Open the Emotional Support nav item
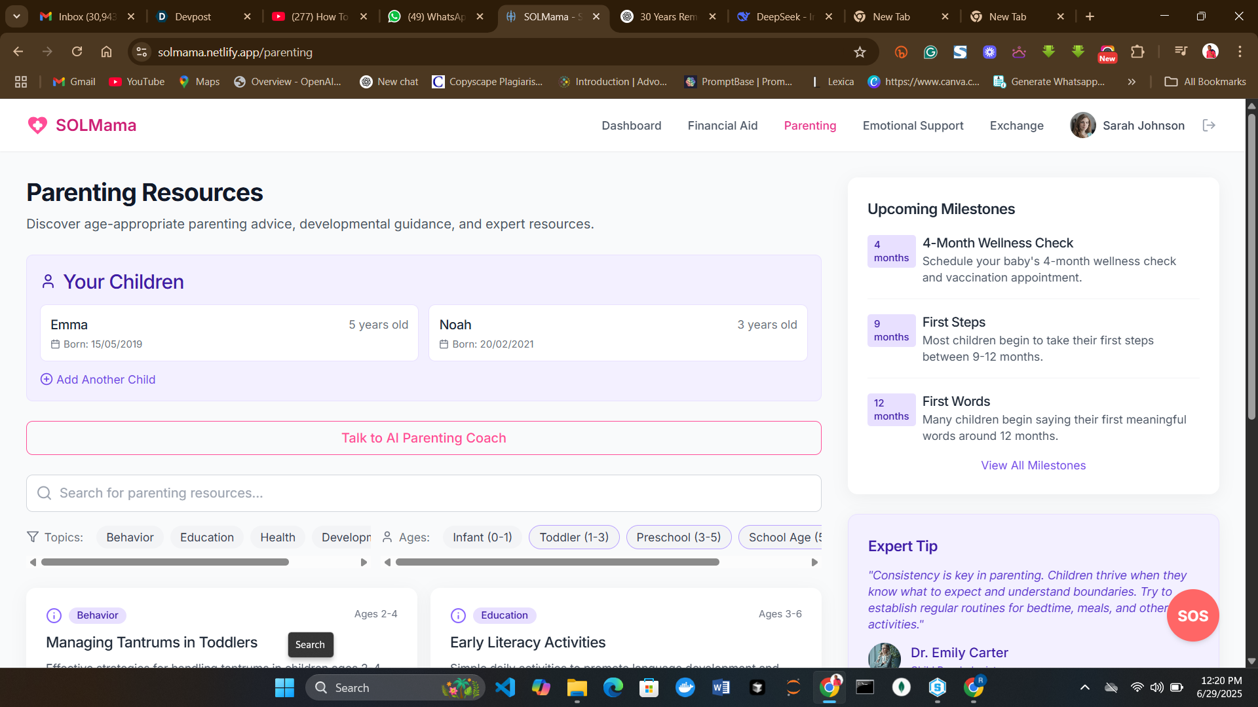The width and height of the screenshot is (1258, 707). pyautogui.click(x=913, y=126)
